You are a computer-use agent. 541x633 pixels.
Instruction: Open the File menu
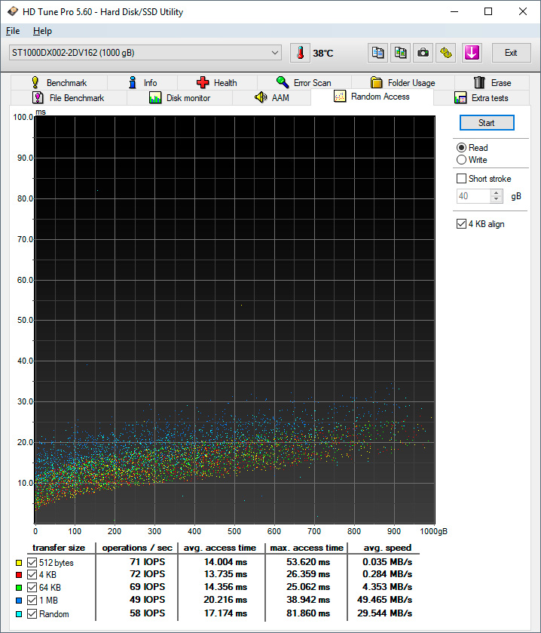(13, 31)
